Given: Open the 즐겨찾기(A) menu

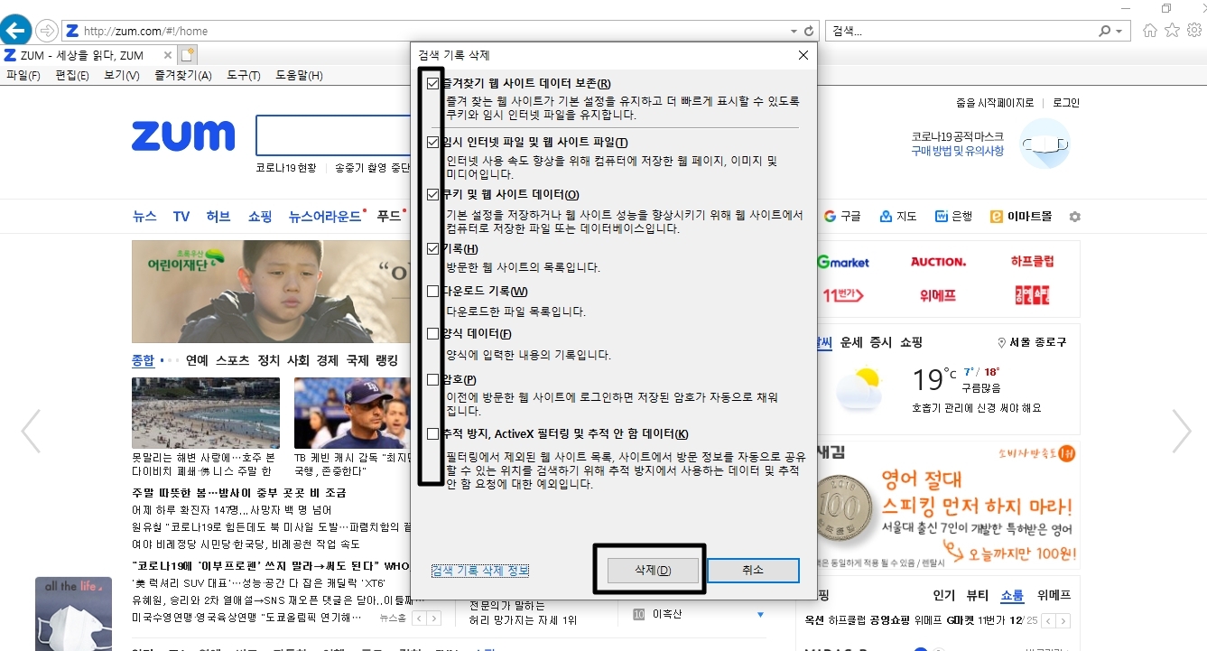Looking at the screenshot, I should (x=183, y=76).
